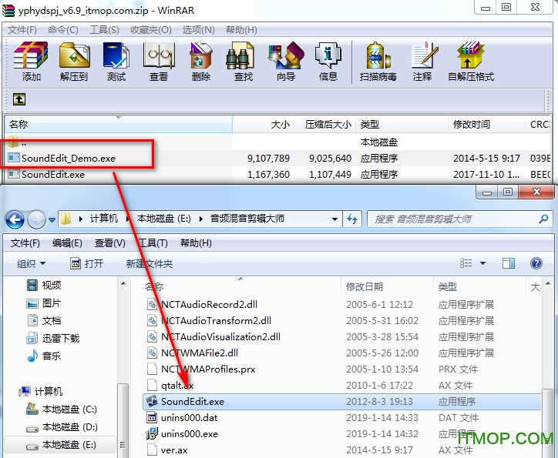Screen dimensions: 558x458
Task: Open WinRAR Commands (命令) menu
Action: (63, 30)
